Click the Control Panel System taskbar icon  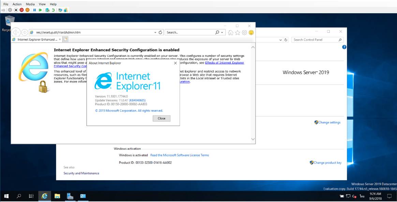pos(83,196)
